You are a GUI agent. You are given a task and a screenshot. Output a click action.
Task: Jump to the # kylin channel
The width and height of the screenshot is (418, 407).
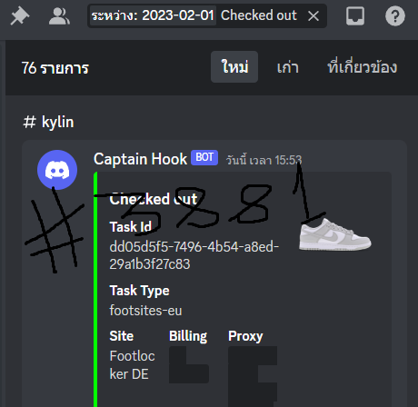point(49,122)
